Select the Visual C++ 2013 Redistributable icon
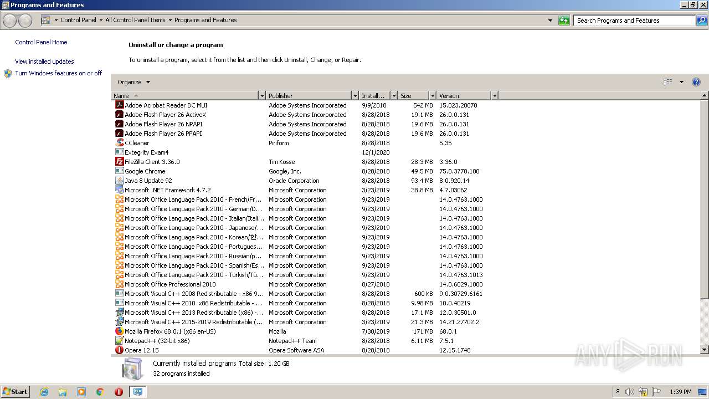709x399 pixels. (119, 312)
